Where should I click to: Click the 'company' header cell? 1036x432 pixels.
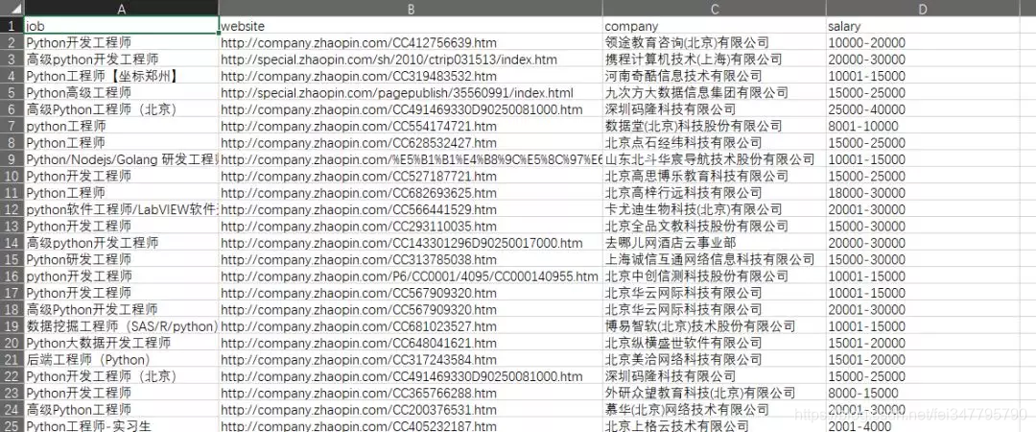pyautogui.click(x=715, y=26)
